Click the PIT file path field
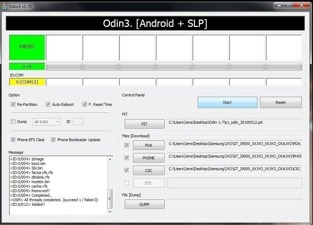 point(234,124)
